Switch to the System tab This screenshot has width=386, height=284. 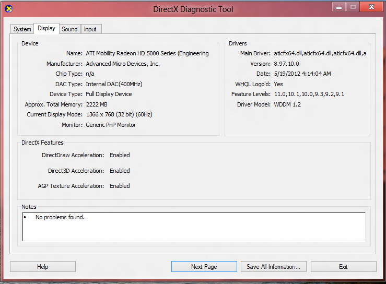pyautogui.click(x=22, y=29)
